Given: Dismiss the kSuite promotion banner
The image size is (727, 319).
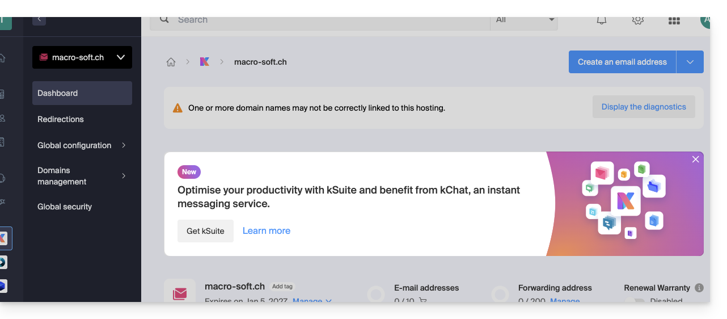Looking at the screenshot, I should tap(695, 159).
